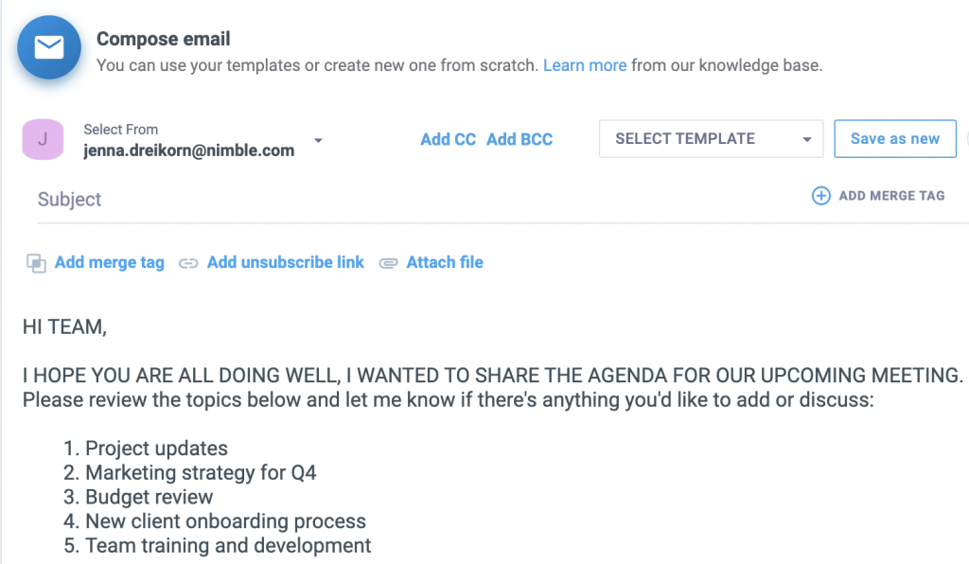Click the purple J sender avatar
The width and height of the screenshot is (969, 564).
click(43, 140)
